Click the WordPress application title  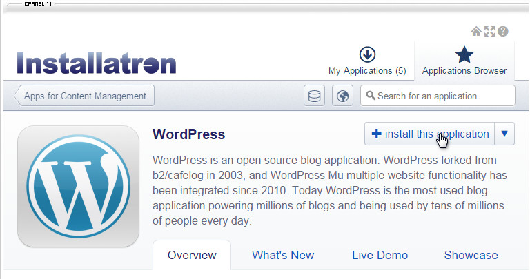pos(188,134)
